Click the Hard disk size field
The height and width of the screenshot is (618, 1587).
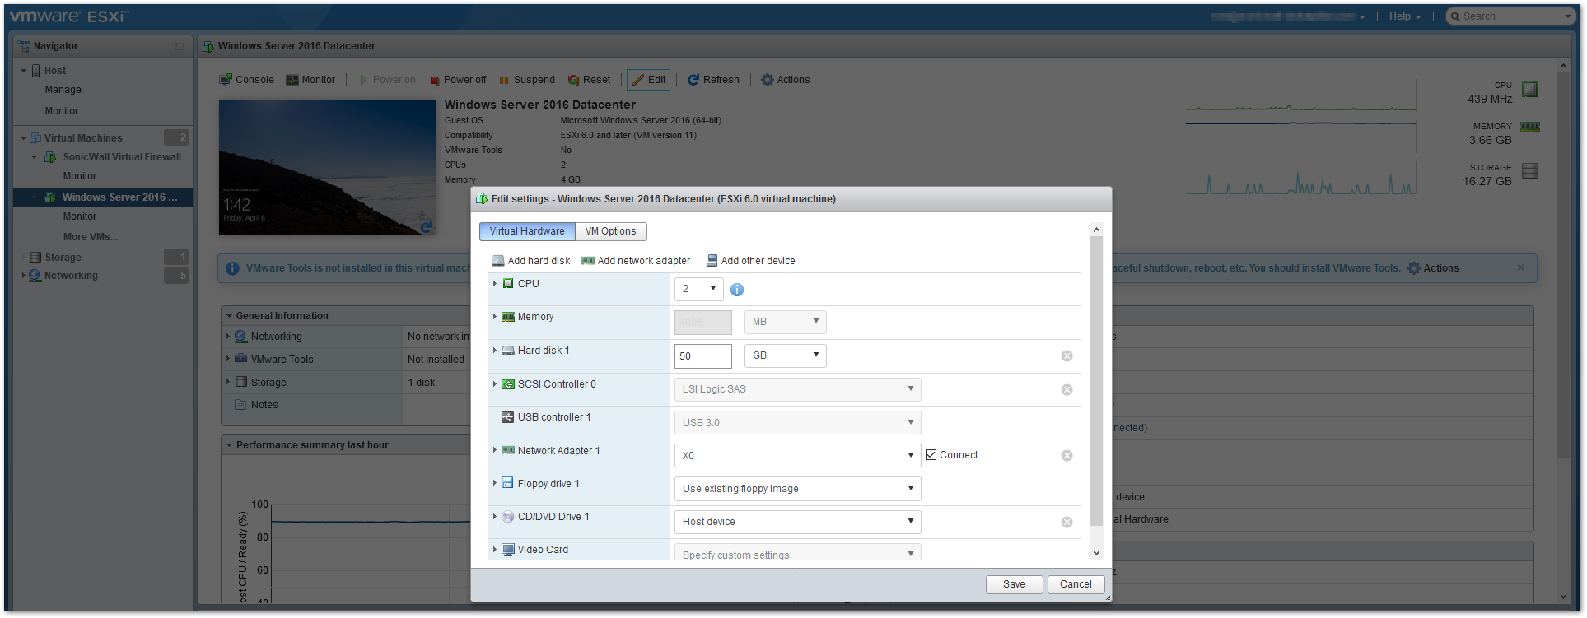pos(703,355)
